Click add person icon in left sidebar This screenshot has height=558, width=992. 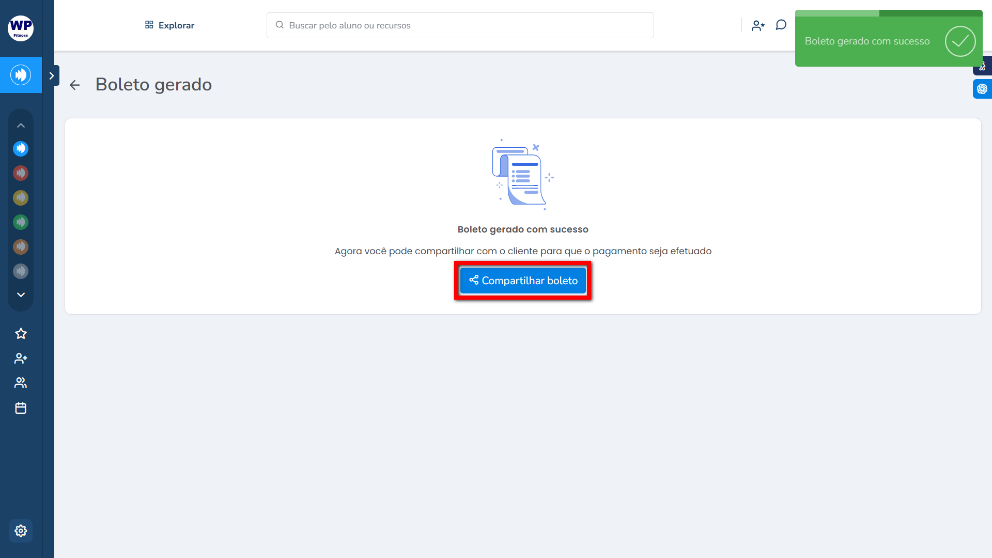click(21, 358)
